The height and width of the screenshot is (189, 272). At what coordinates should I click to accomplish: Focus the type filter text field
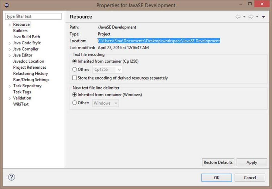point(33,16)
